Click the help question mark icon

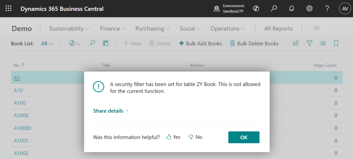[x=327, y=9]
